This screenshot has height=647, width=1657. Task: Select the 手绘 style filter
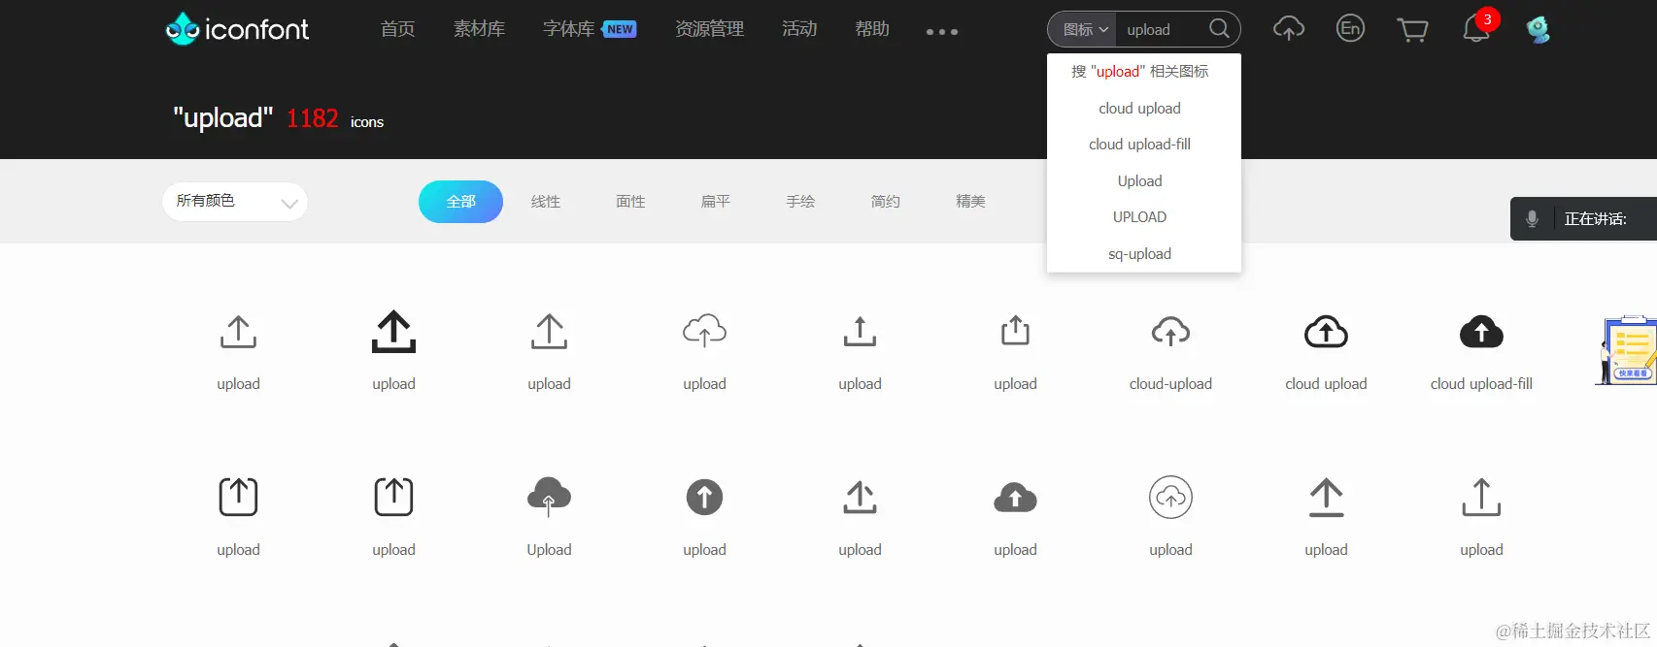tap(800, 202)
